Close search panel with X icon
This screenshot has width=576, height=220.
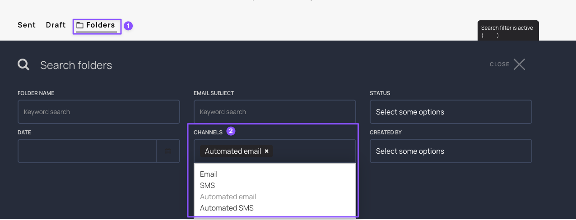[x=519, y=64]
